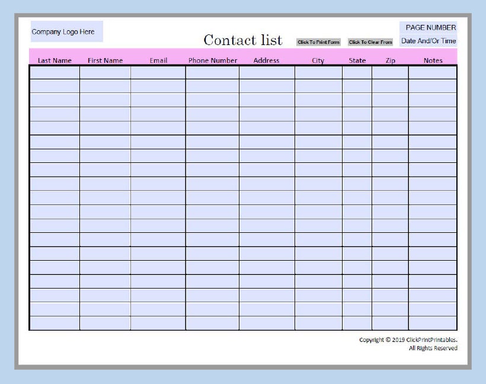Click the City column header

(x=318, y=60)
